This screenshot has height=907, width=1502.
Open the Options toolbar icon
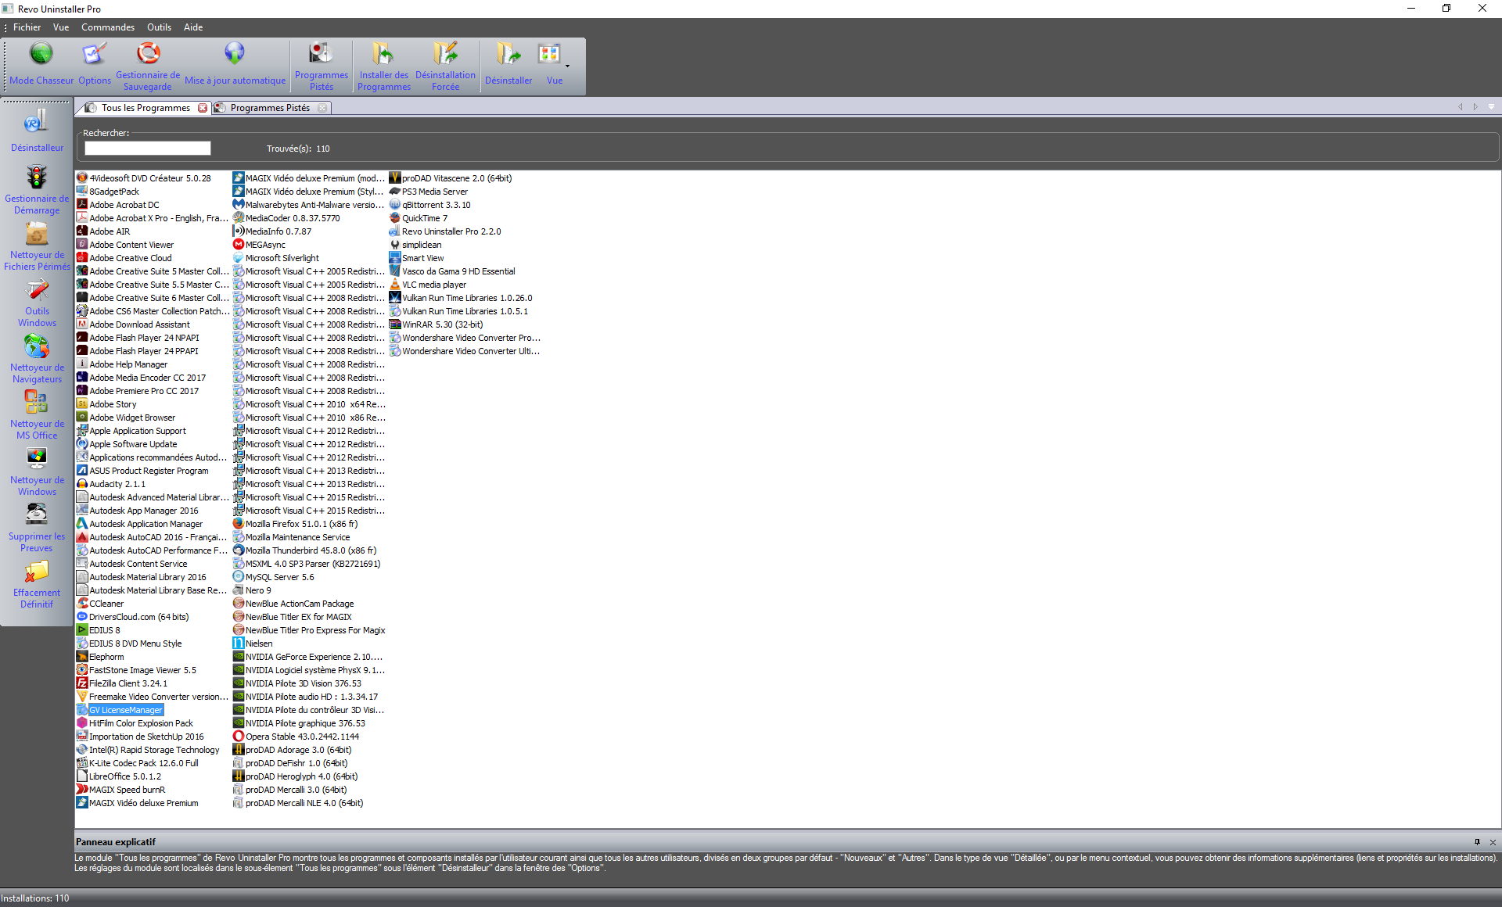pos(95,64)
